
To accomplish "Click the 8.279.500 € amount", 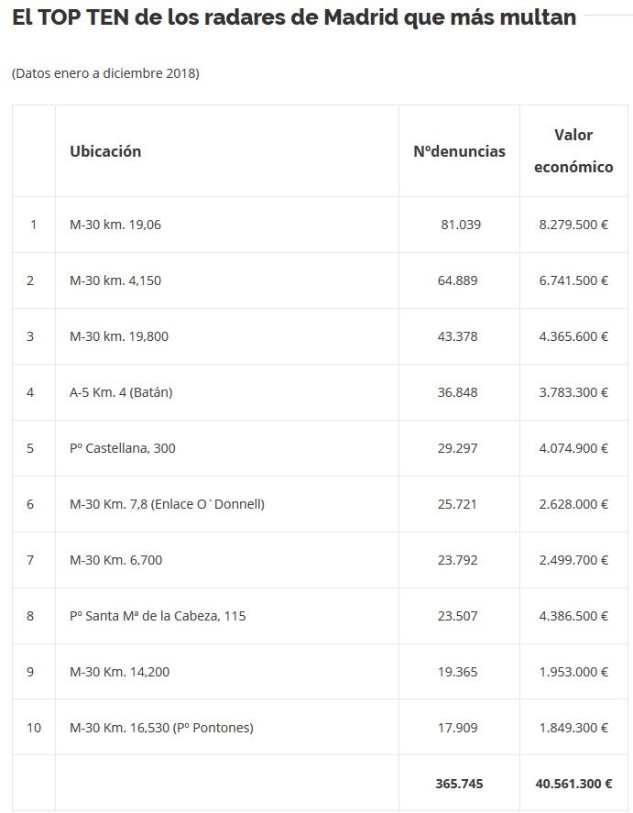I will click(573, 225).
